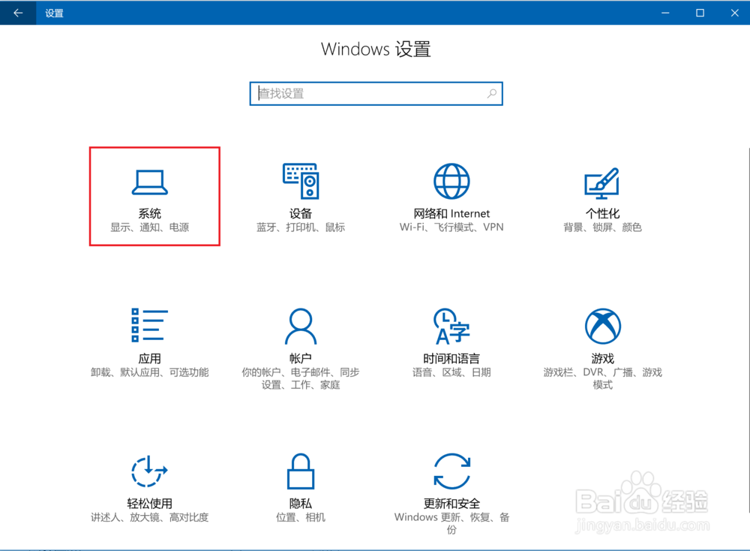Open the 轻松使用 (Ease of Access) icon
The height and width of the screenshot is (551, 750).
coord(149,471)
